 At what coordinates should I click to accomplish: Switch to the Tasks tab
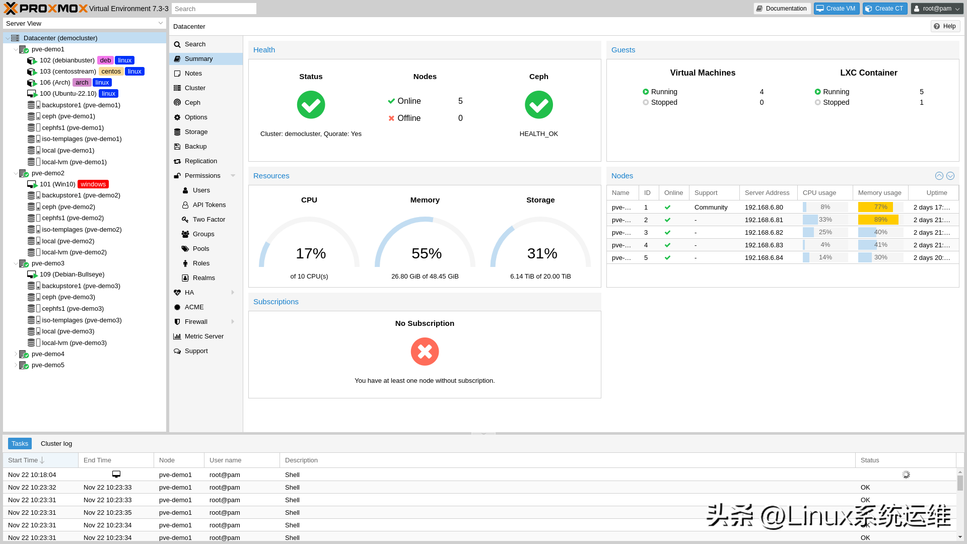click(20, 444)
